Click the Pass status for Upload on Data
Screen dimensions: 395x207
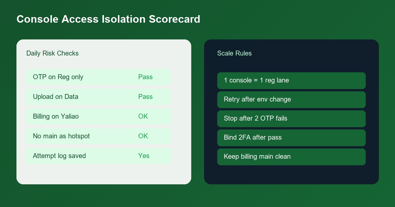(145, 97)
